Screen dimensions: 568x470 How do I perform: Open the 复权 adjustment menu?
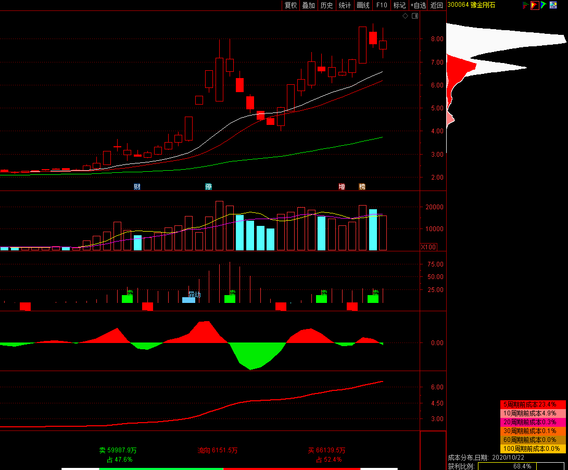[x=291, y=5]
